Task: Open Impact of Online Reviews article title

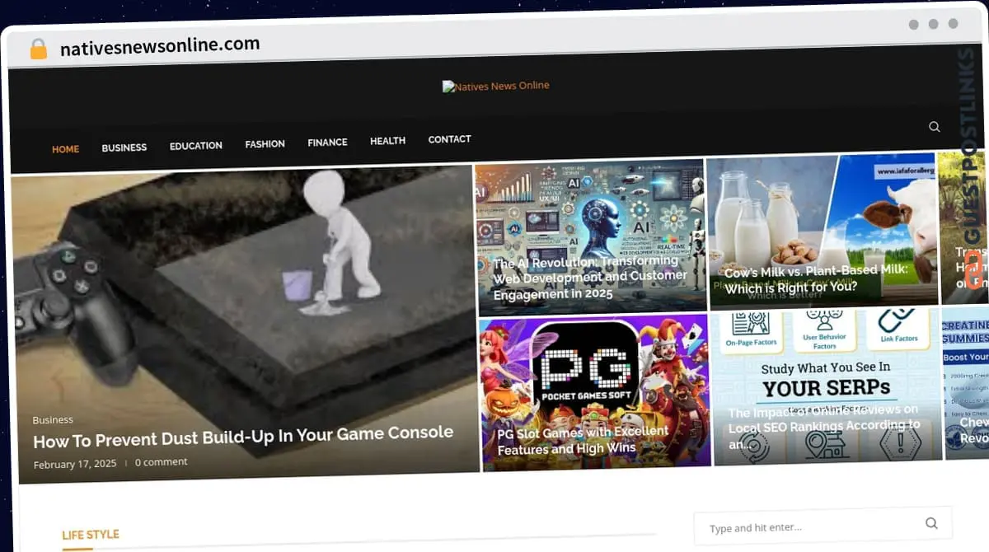Action: tap(824, 427)
